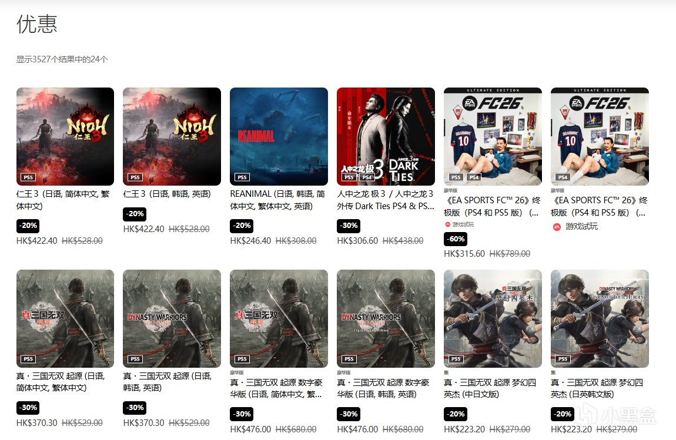Open the Visions of Four Heroes 日英韩文版 cover image
The image size is (676, 440).
coord(600,318)
